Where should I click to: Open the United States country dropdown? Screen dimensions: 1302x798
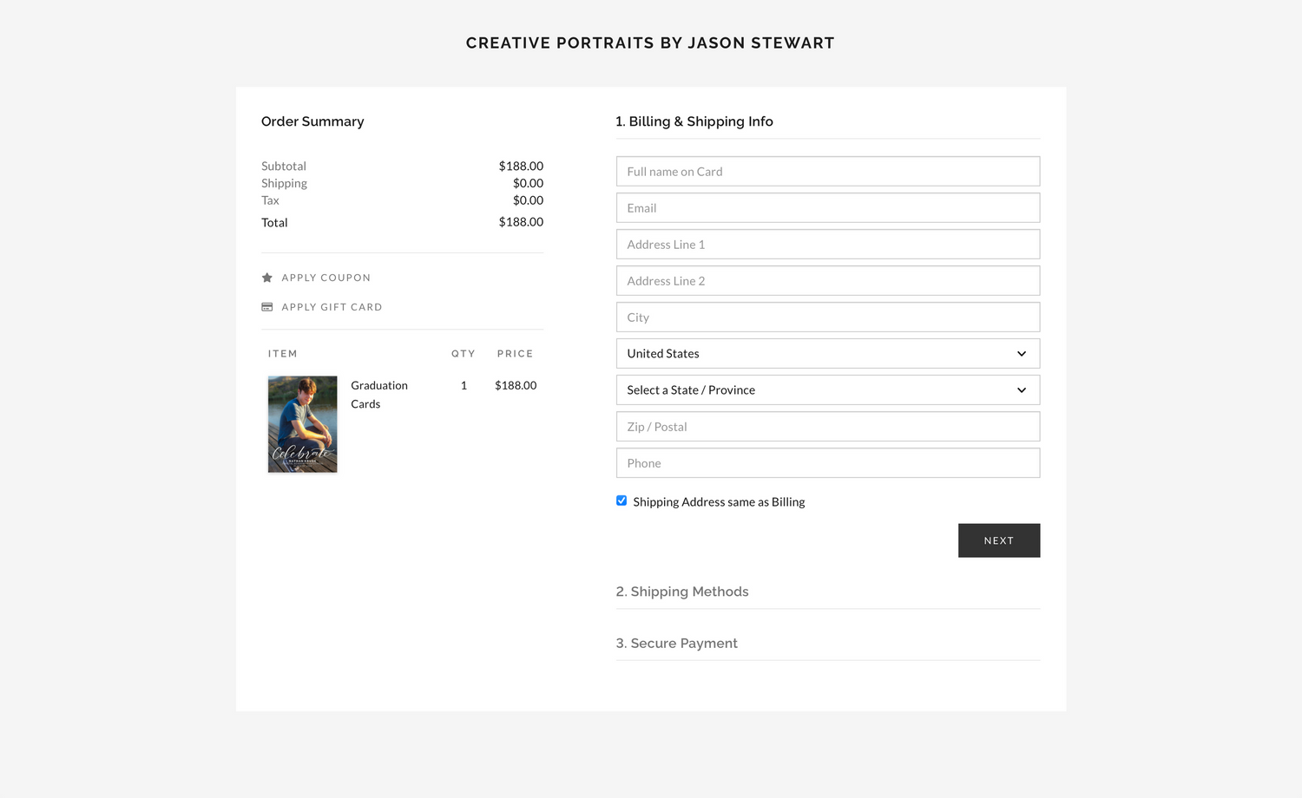click(828, 354)
